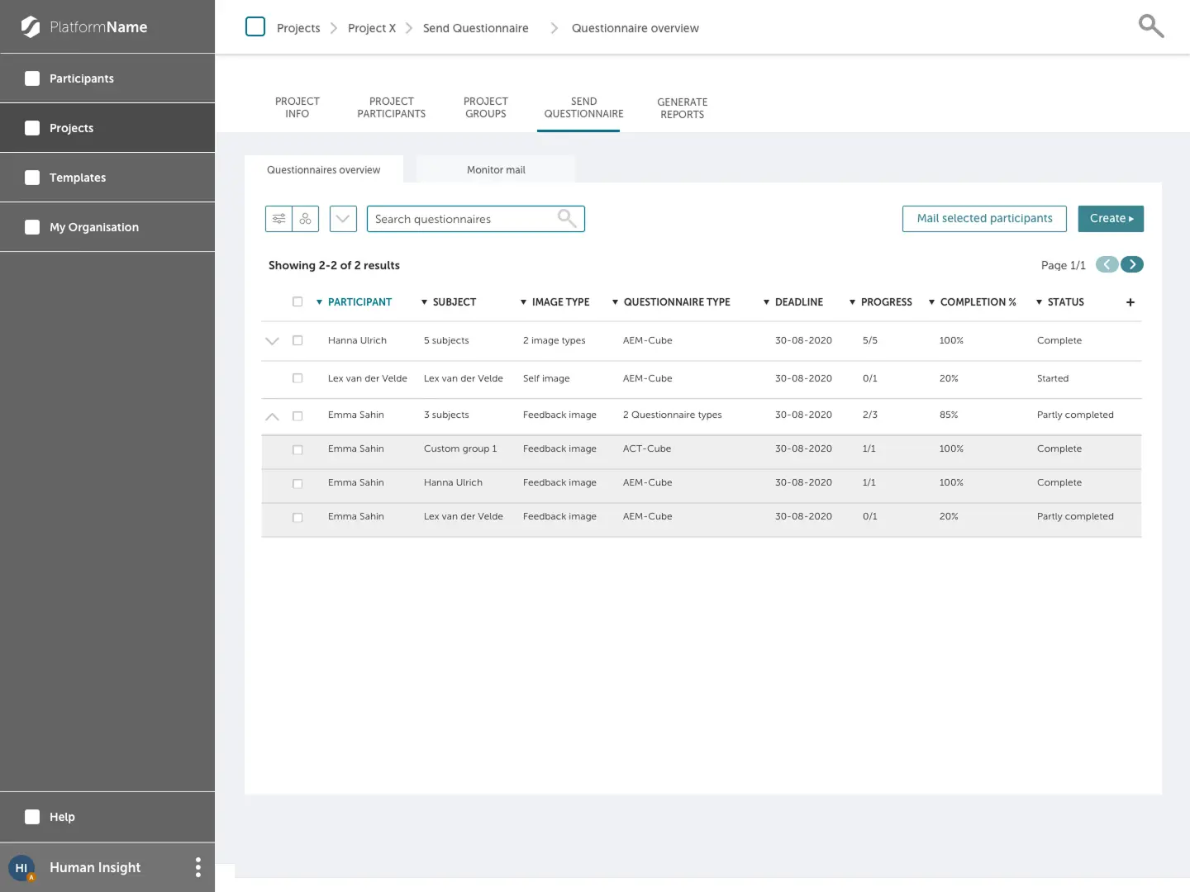The image size is (1190, 892).
Task: Open Participants in the sidebar
Action: 107,78
